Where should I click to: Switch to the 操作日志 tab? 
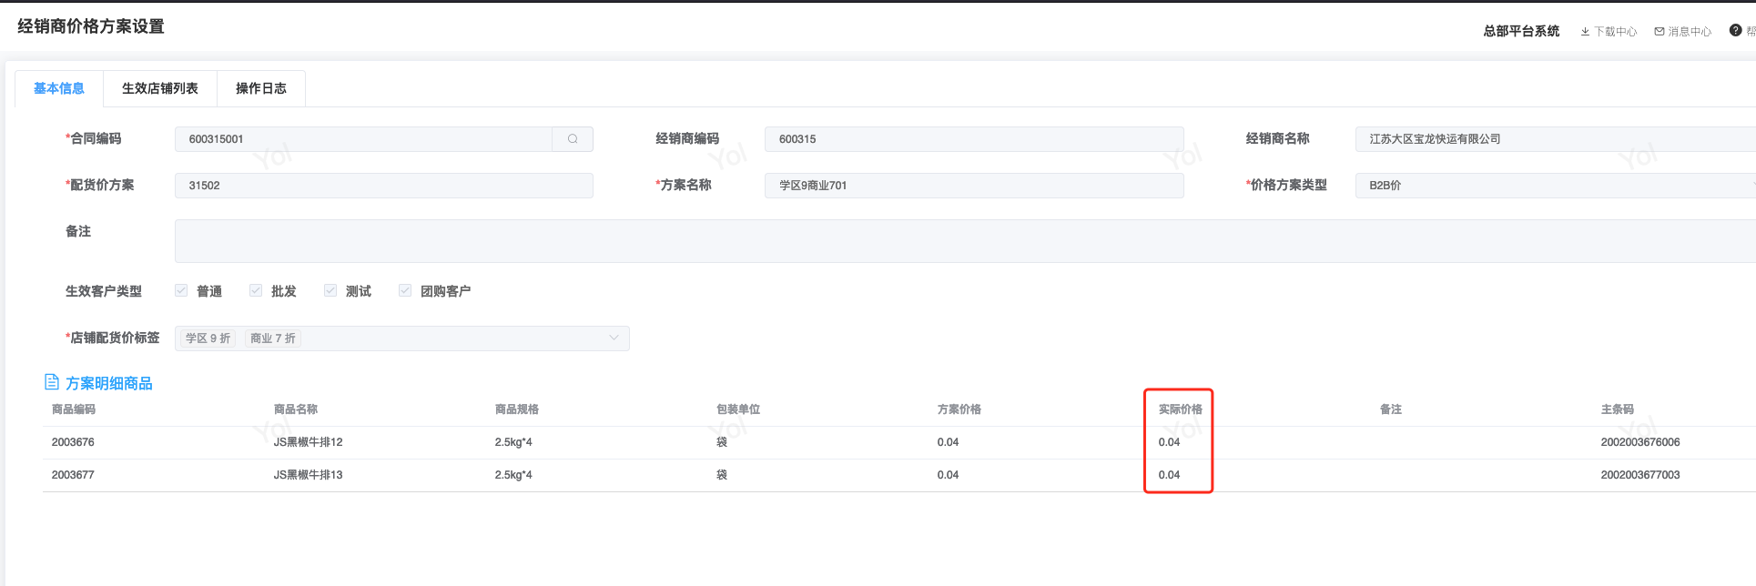click(261, 88)
